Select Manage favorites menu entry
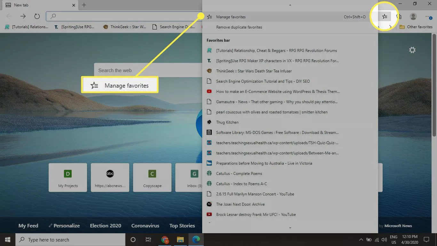 pyautogui.click(x=231, y=17)
